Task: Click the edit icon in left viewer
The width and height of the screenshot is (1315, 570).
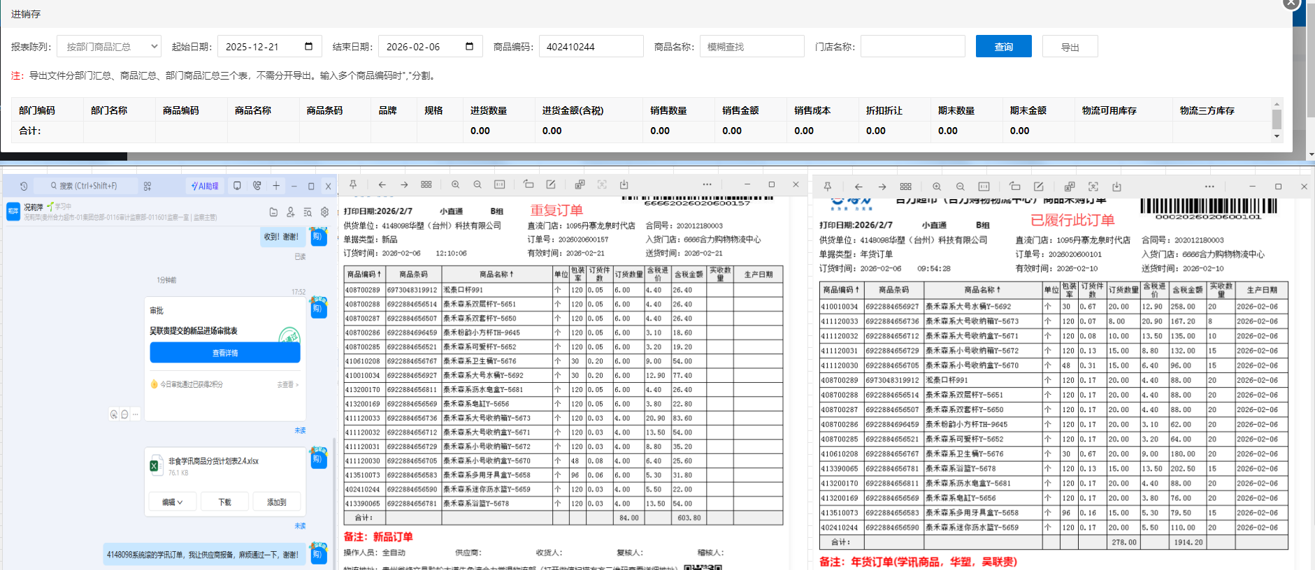Action: (x=551, y=184)
